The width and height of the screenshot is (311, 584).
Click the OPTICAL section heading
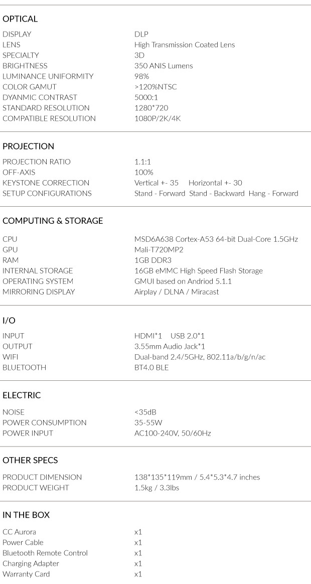[x=20, y=19]
